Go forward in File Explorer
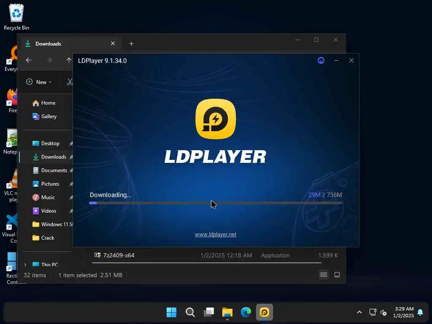Image resolution: width=432 pixels, height=324 pixels. (49, 60)
